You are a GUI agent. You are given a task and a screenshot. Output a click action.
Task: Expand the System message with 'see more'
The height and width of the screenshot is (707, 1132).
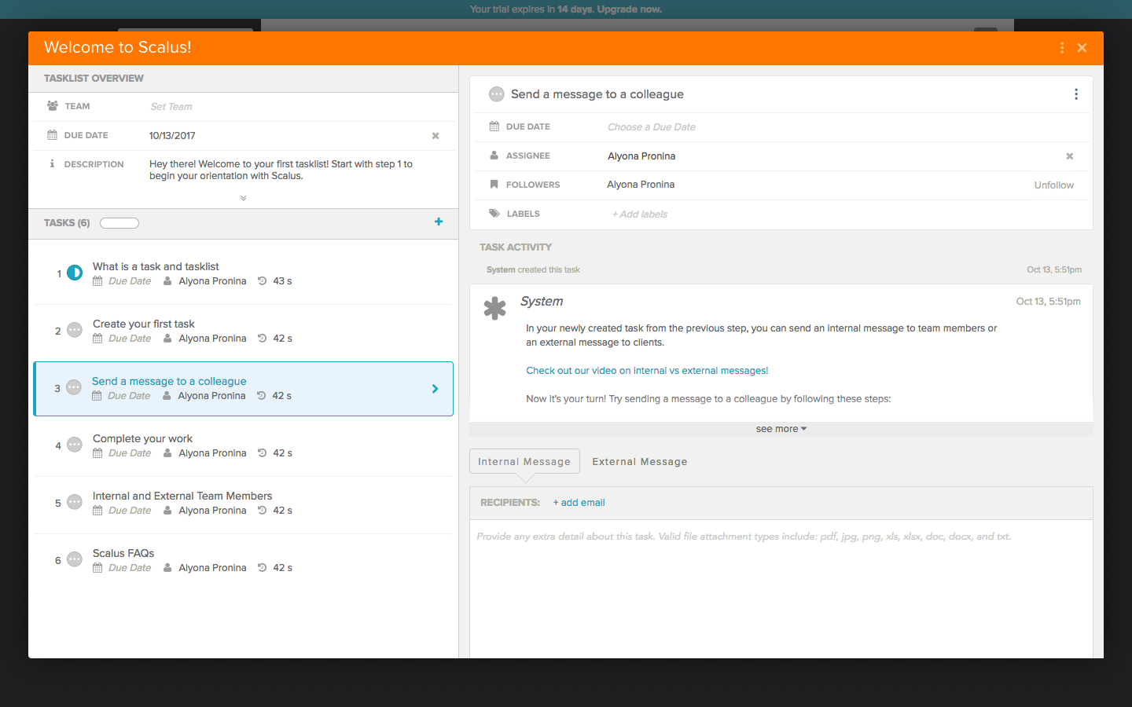tap(781, 429)
